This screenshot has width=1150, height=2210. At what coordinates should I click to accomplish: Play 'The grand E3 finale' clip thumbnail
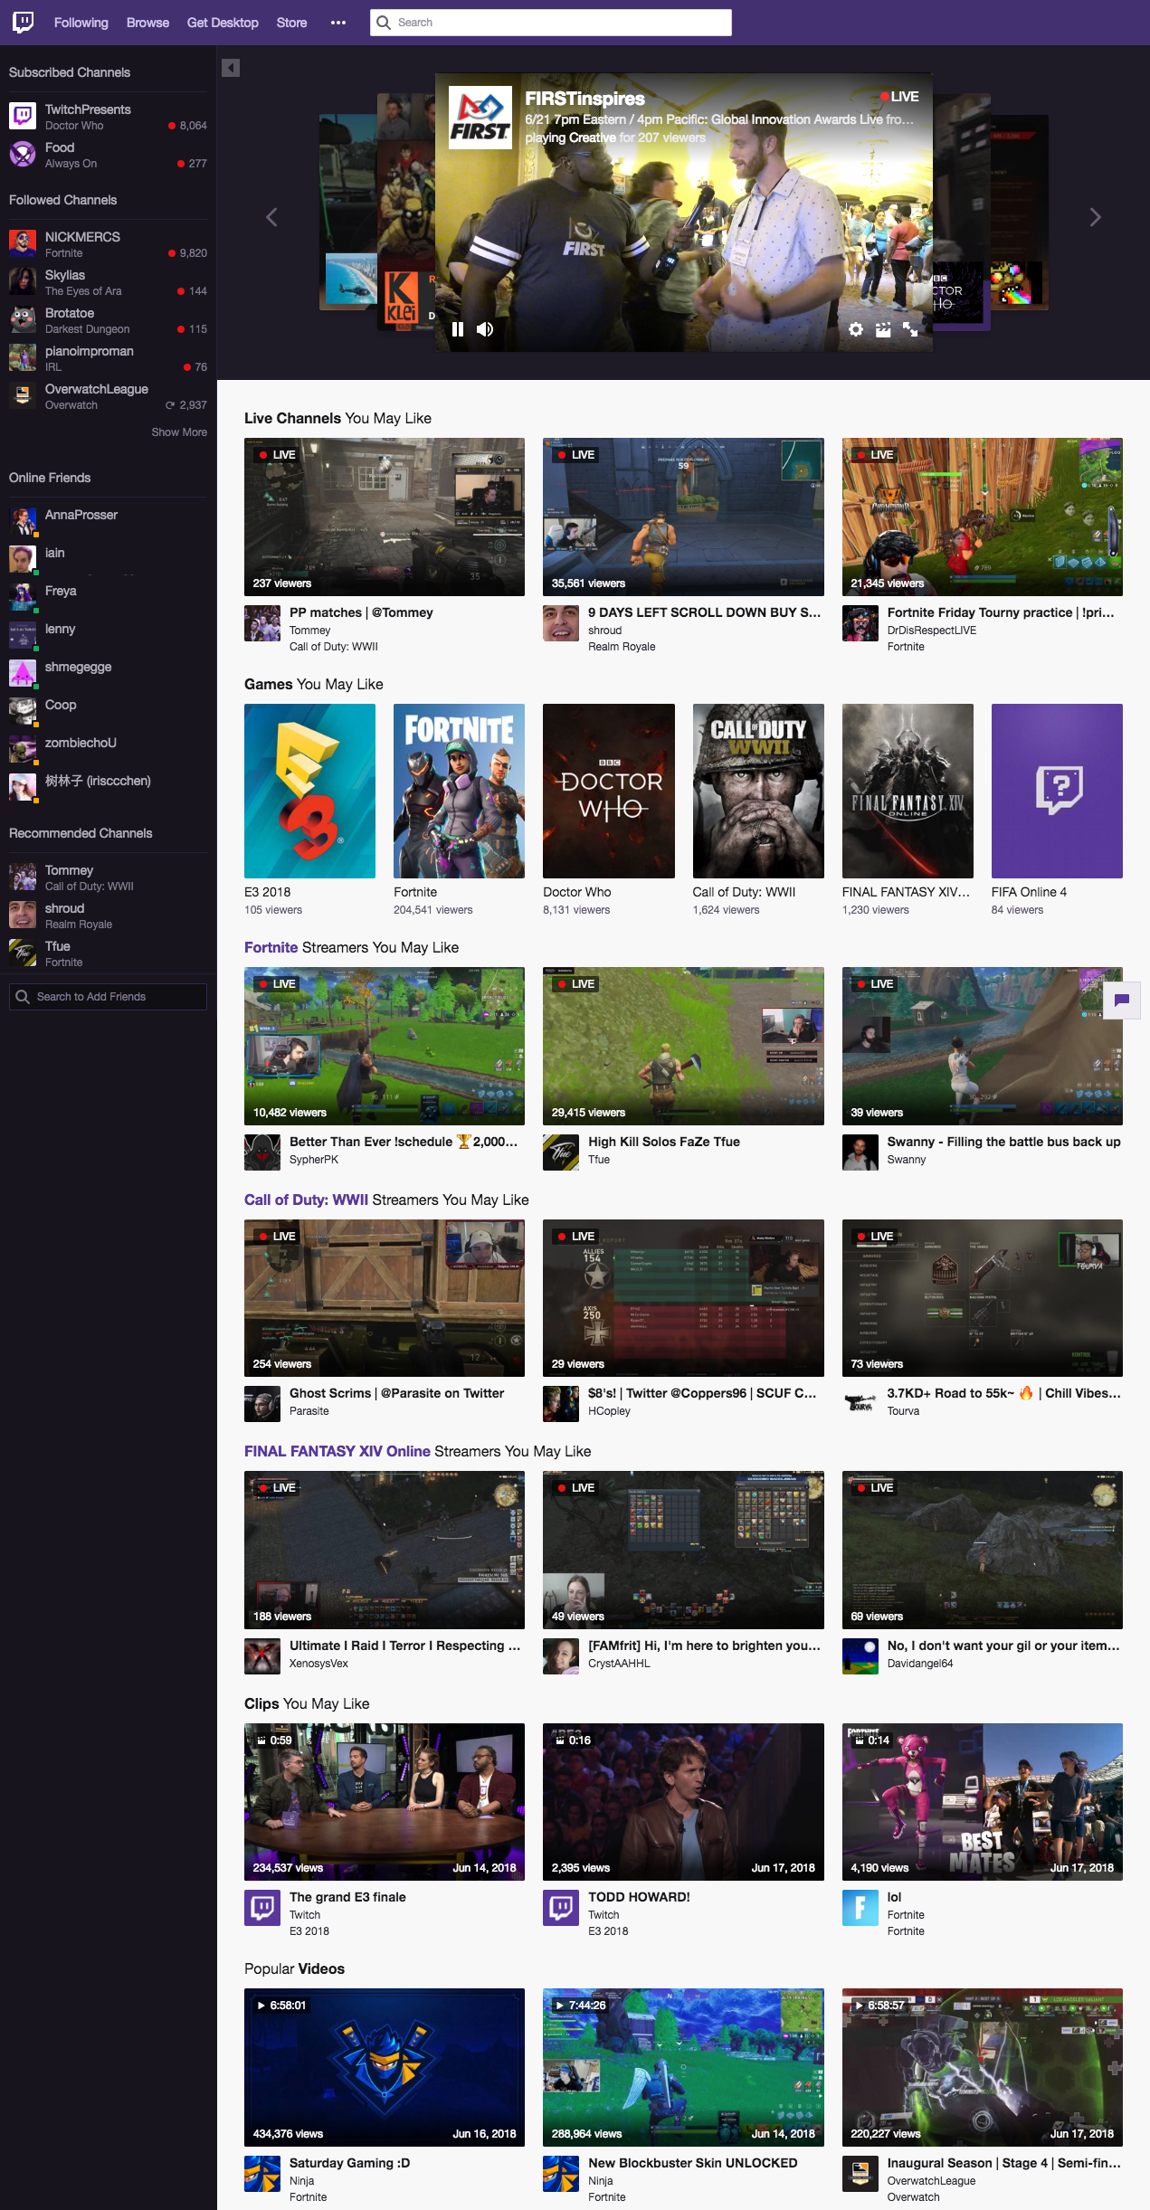[x=385, y=1802]
